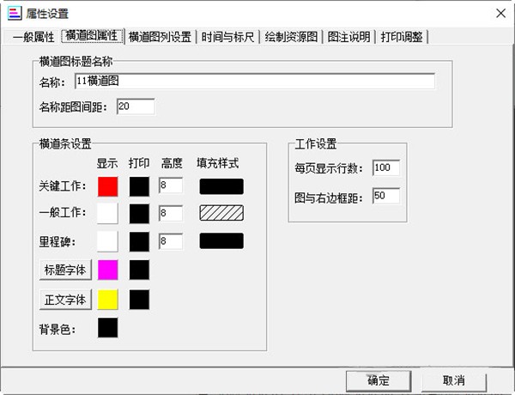Pick the black 正文字体 print color
This screenshot has height=395, width=515.
[x=139, y=300]
